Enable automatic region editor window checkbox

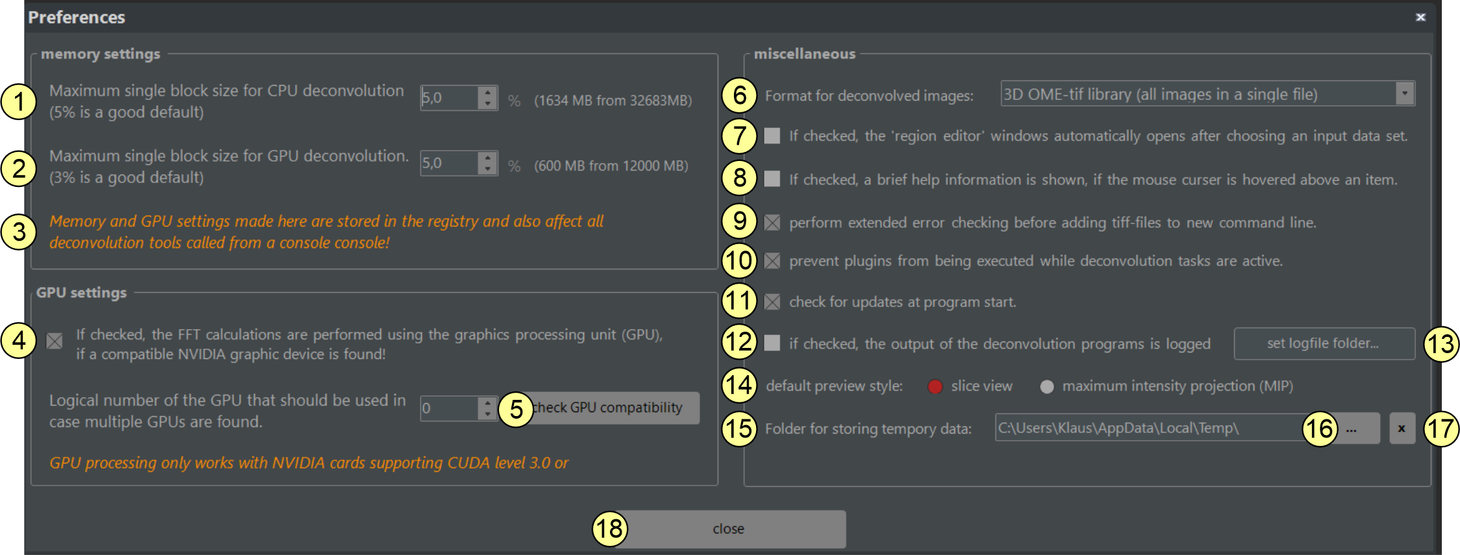(x=772, y=136)
